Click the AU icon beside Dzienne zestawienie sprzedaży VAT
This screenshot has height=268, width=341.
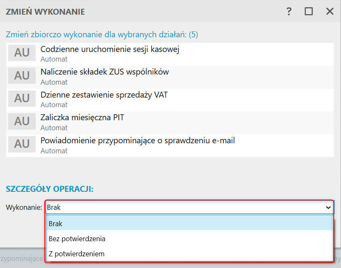tap(22, 98)
